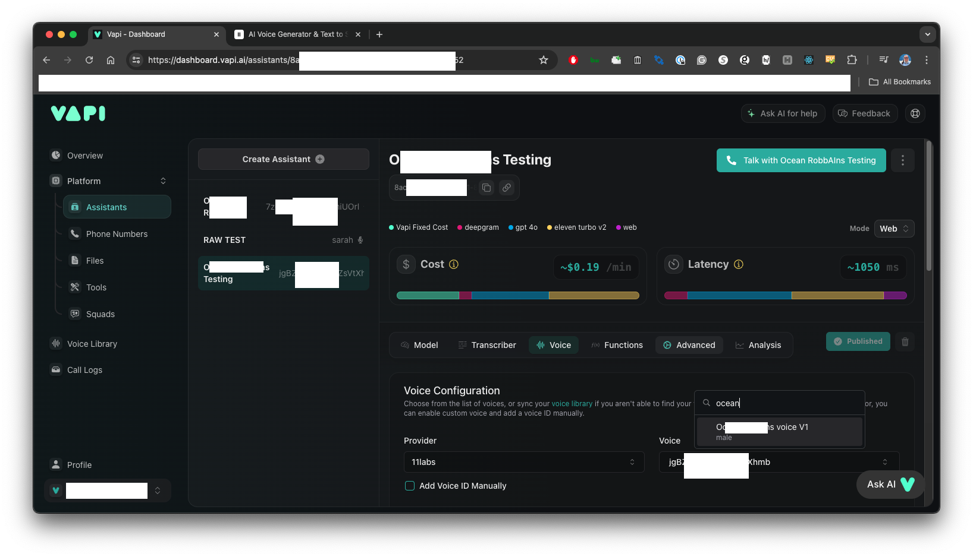973x557 pixels.
Task: Click the browser home icon
Action: click(x=111, y=60)
